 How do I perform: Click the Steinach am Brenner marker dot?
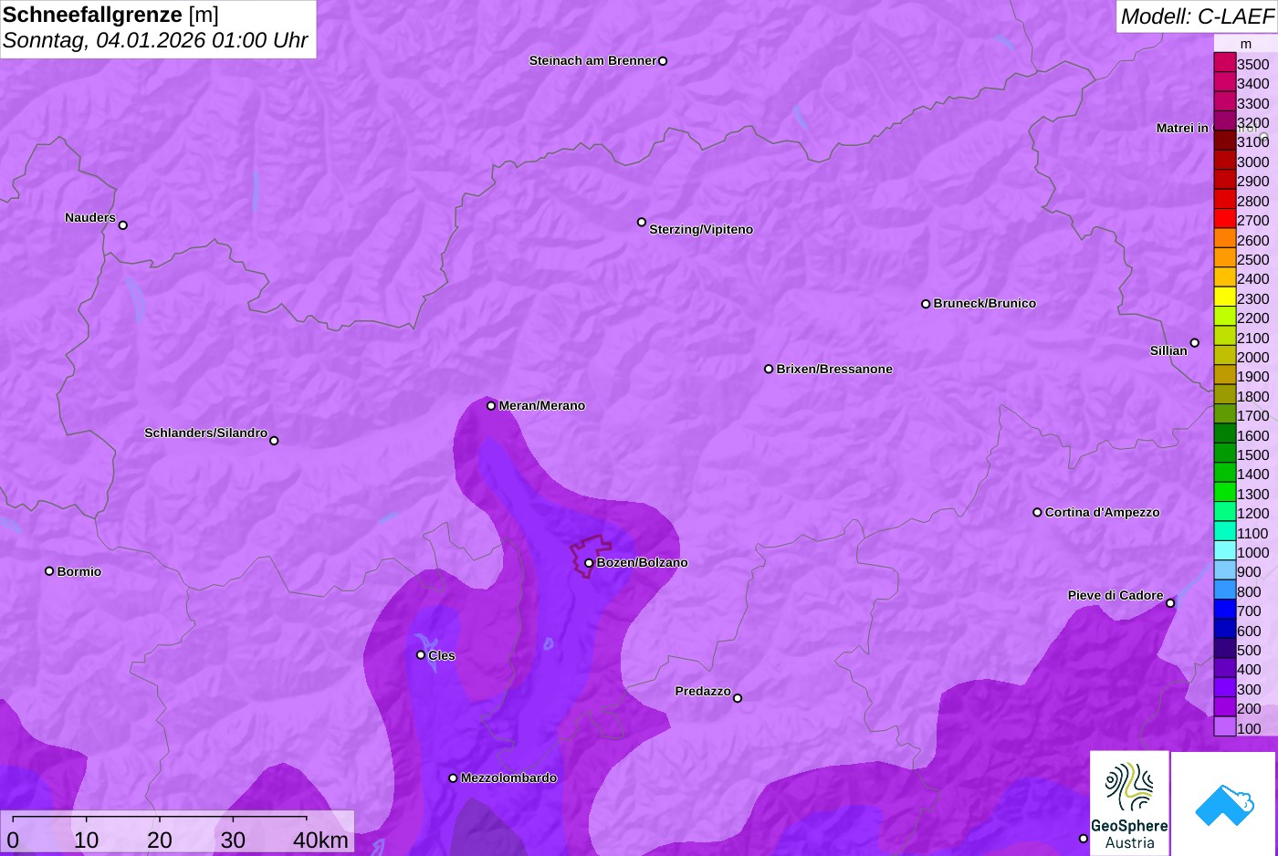(x=663, y=61)
